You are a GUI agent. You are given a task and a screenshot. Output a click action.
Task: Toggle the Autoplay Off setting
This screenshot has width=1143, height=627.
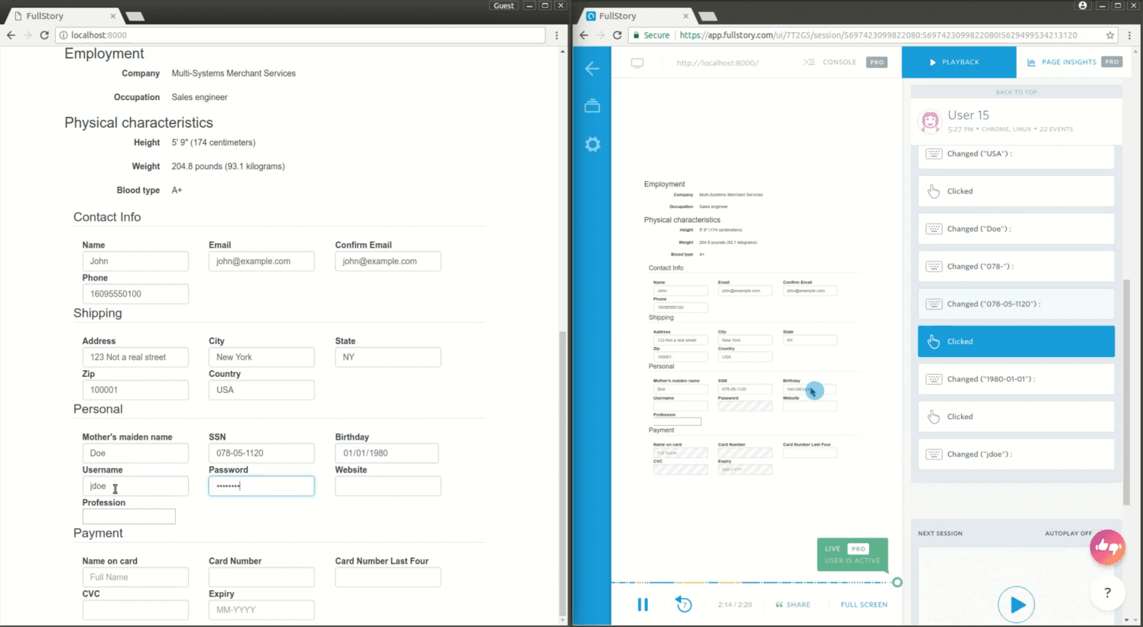coord(1068,534)
